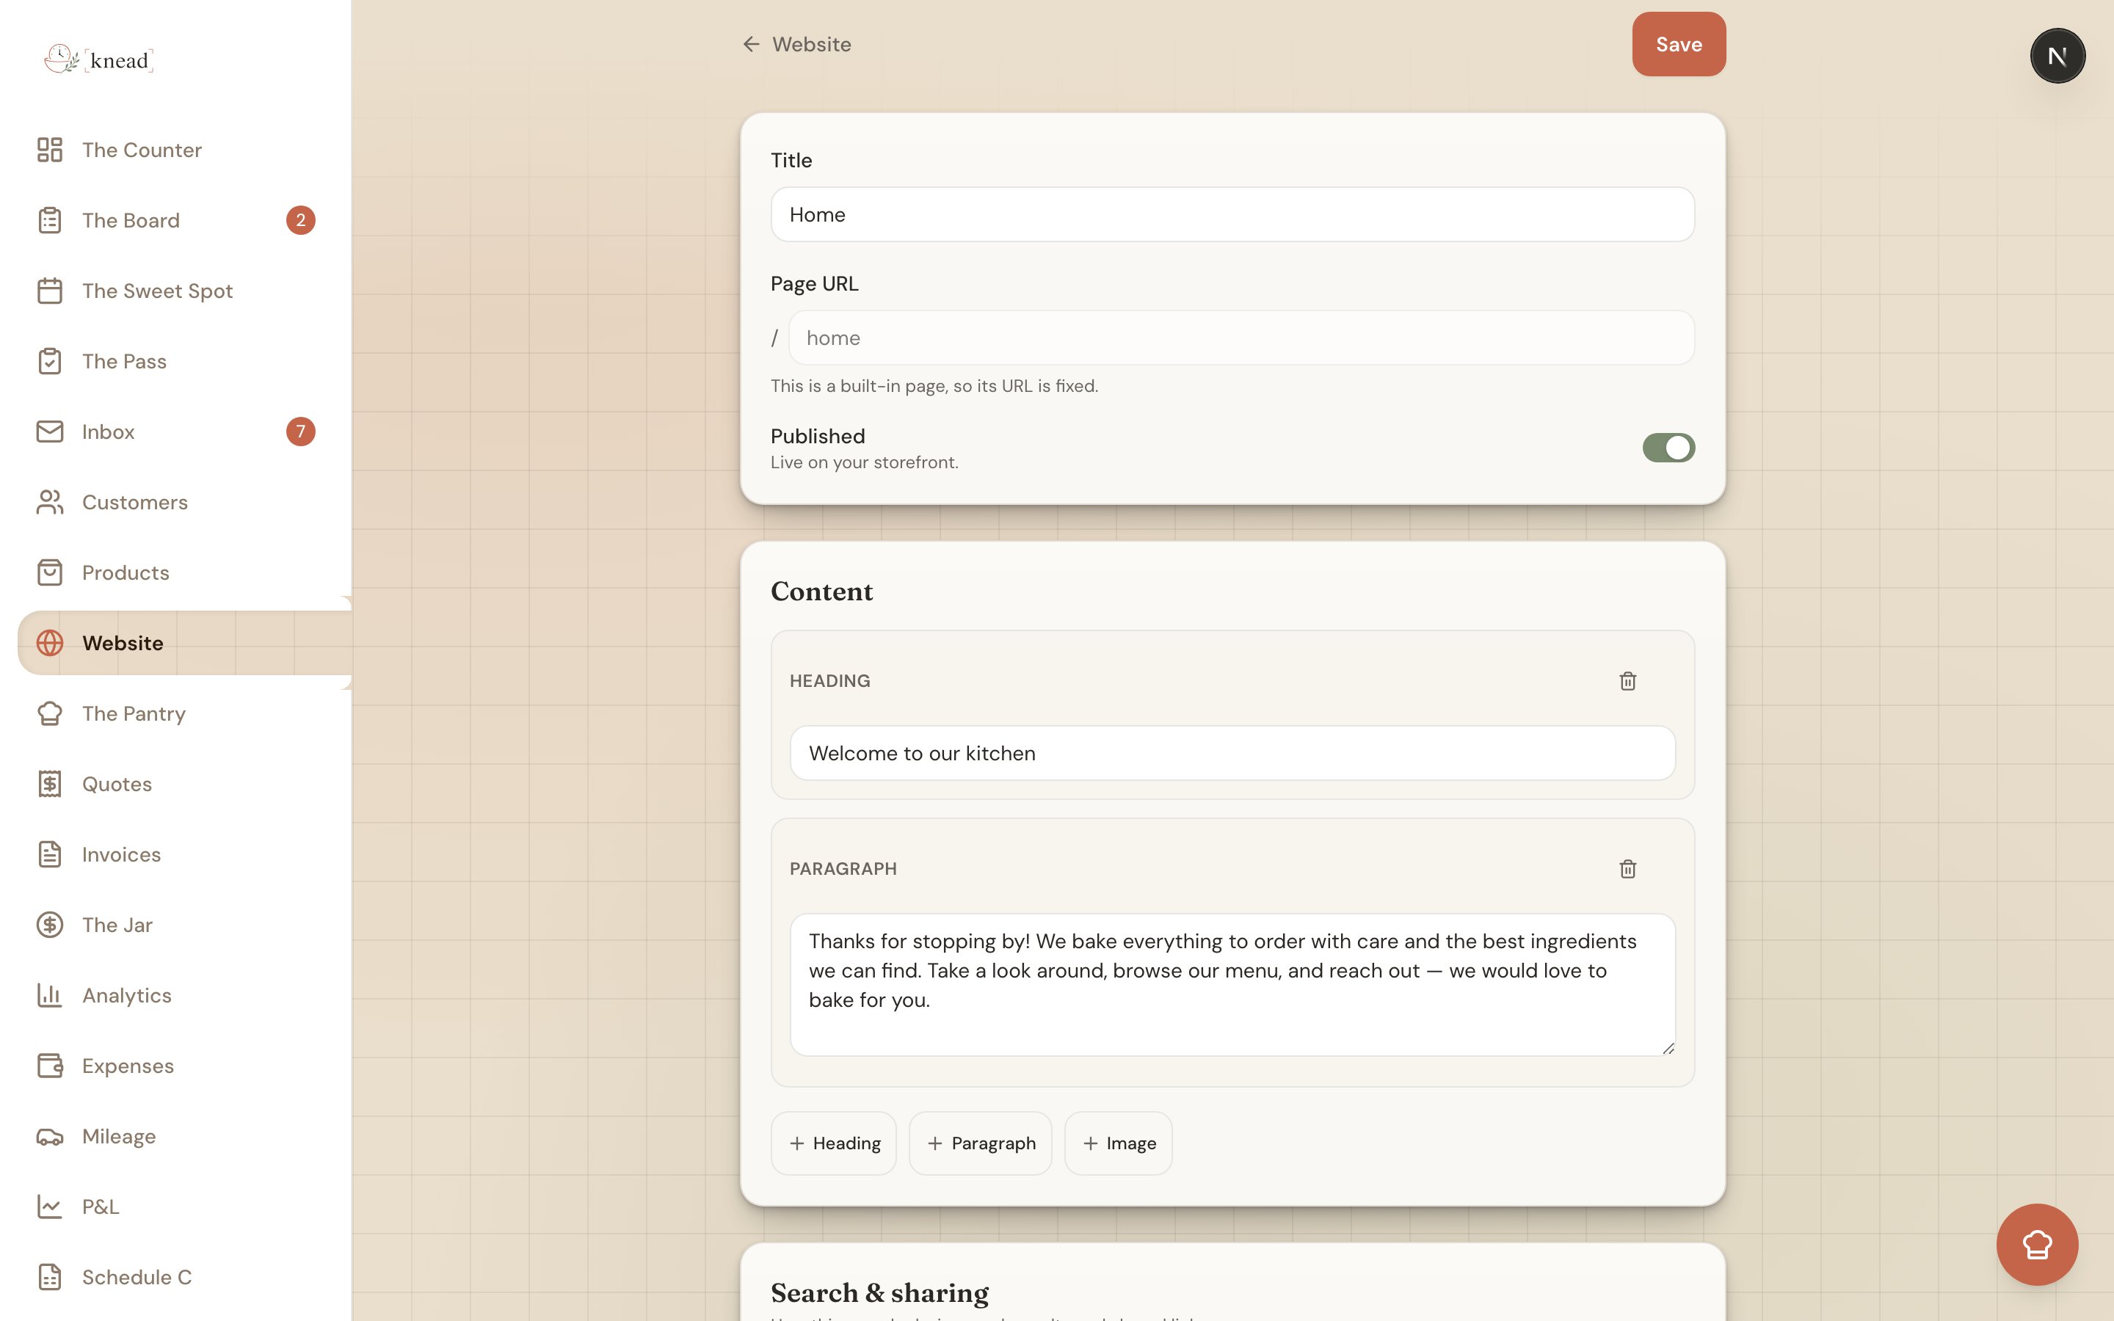Click the Quotes receipt icon

(x=50, y=784)
